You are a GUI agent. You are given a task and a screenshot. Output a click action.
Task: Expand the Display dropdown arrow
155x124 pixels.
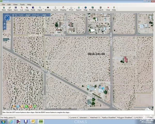click(68, 9)
